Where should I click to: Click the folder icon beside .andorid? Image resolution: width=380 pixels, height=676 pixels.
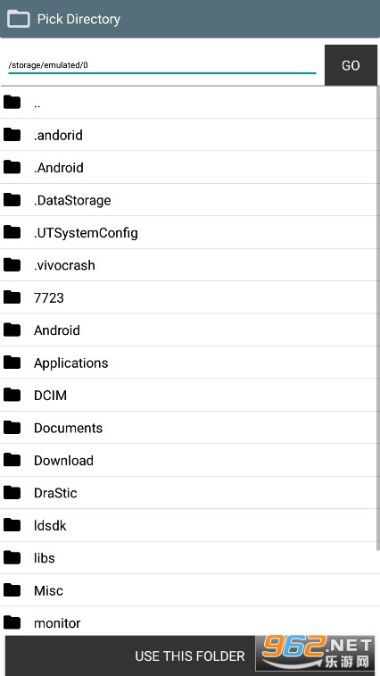pos(12,135)
